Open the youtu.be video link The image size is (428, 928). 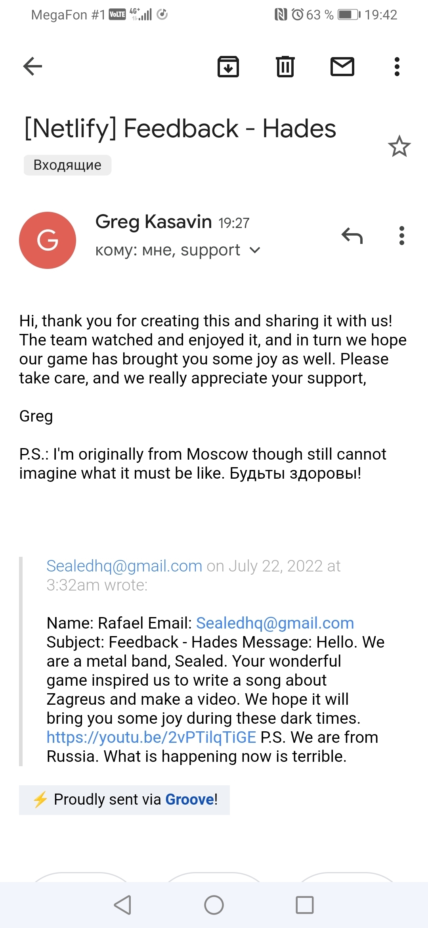(x=151, y=737)
